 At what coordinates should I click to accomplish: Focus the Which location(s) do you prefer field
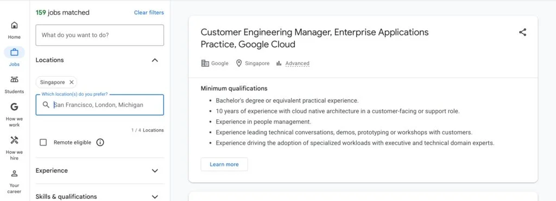(x=100, y=105)
